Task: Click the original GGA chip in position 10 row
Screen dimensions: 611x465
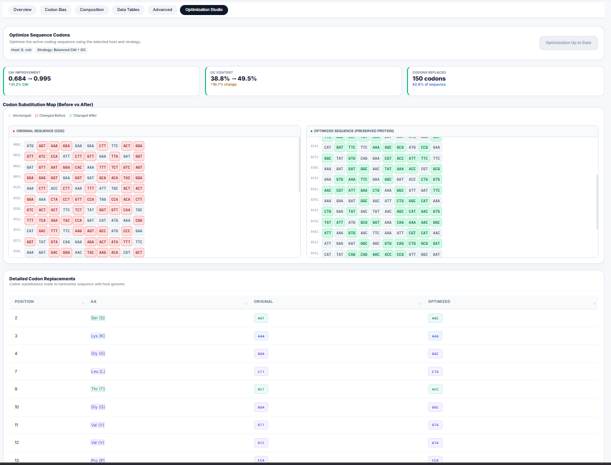Action: coord(261,407)
